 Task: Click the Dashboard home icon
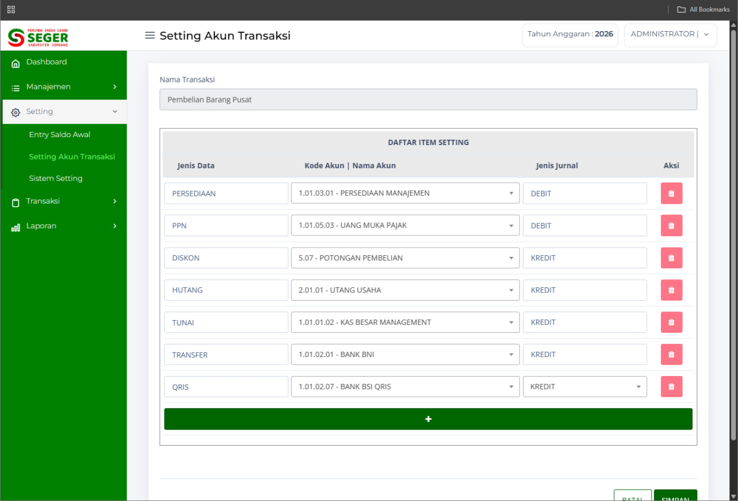[16, 63]
